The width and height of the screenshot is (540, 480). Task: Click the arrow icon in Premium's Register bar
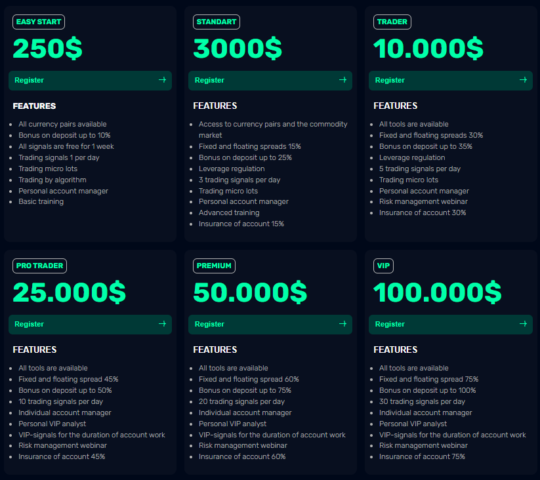point(343,324)
